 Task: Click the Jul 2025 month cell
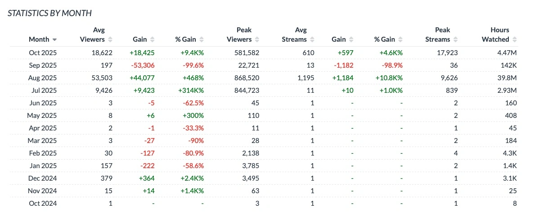tap(43, 90)
